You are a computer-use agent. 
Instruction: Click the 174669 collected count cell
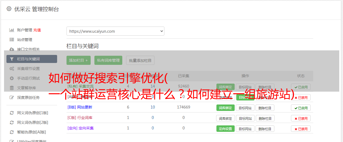pyautogui.click(x=184, y=107)
